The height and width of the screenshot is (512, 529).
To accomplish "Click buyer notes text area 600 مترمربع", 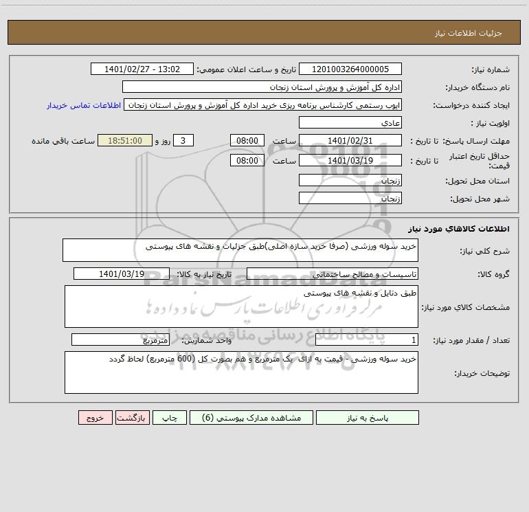I will tap(241, 372).
